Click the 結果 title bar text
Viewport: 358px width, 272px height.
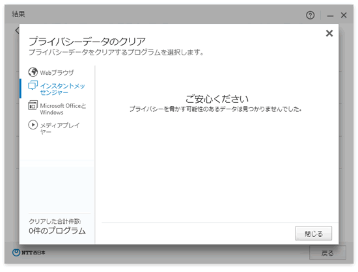[18, 14]
